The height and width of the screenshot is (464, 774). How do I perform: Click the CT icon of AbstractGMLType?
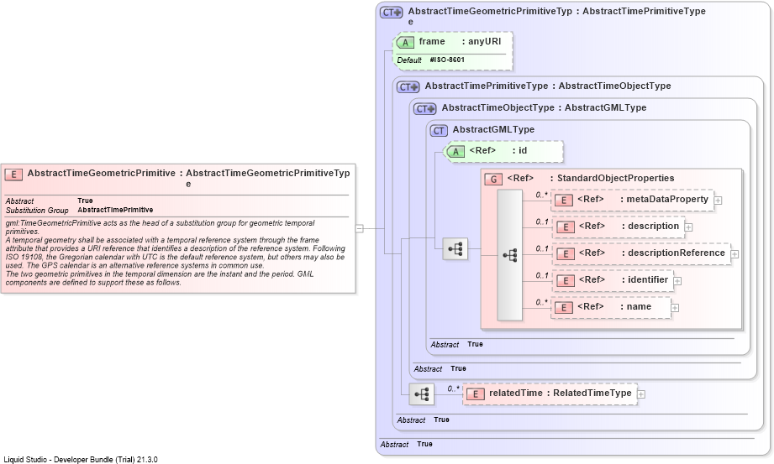[x=439, y=131]
